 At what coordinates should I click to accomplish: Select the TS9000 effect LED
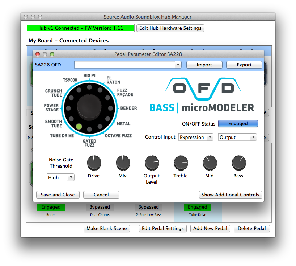pos(79,90)
